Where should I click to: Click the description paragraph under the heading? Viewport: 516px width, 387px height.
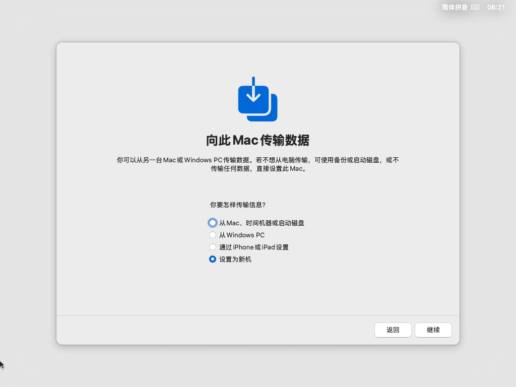pos(257,164)
